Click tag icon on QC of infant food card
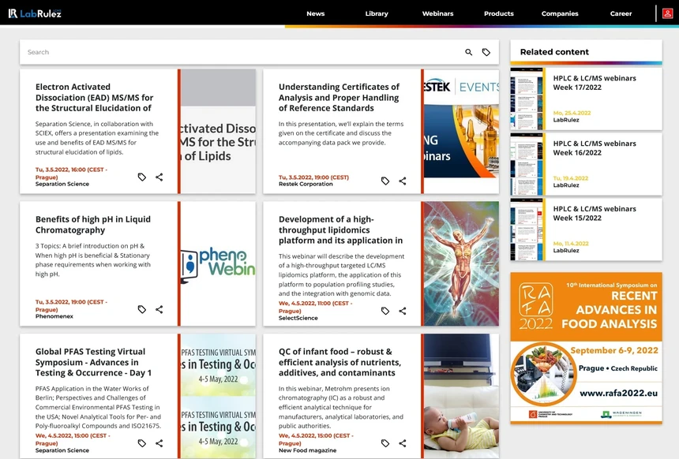The image size is (679, 459). (x=385, y=443)
